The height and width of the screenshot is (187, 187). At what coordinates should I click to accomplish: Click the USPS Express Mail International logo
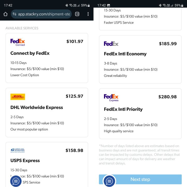click(18, 150)
